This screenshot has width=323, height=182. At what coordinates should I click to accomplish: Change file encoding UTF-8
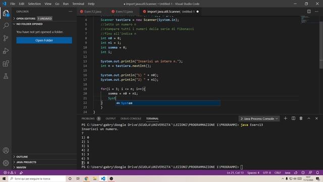[x=267, y=173]
